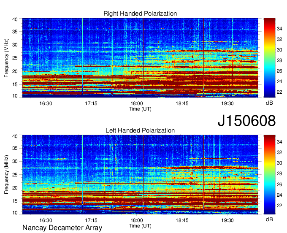Click the 25 MHz tick on bottom plot
Screen dimensions: 287x233
click(15, 175)
